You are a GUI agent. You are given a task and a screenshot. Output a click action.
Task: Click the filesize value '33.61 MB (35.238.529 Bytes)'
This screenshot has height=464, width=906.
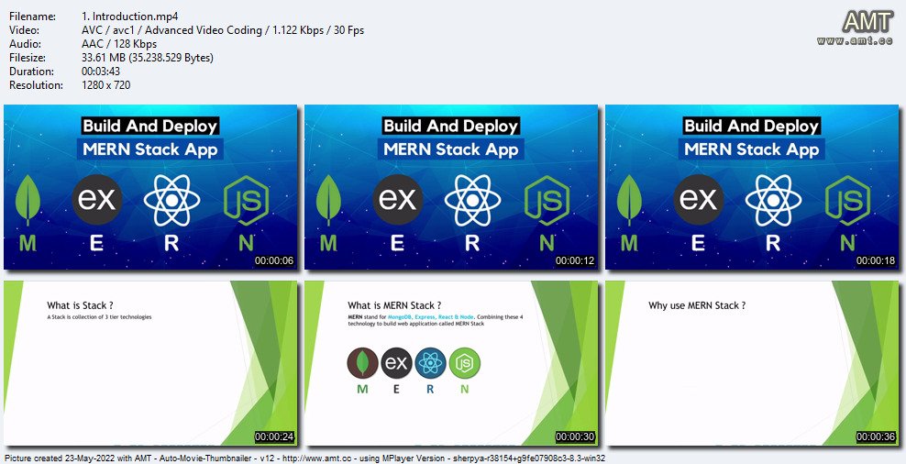[x=148, y=58]
